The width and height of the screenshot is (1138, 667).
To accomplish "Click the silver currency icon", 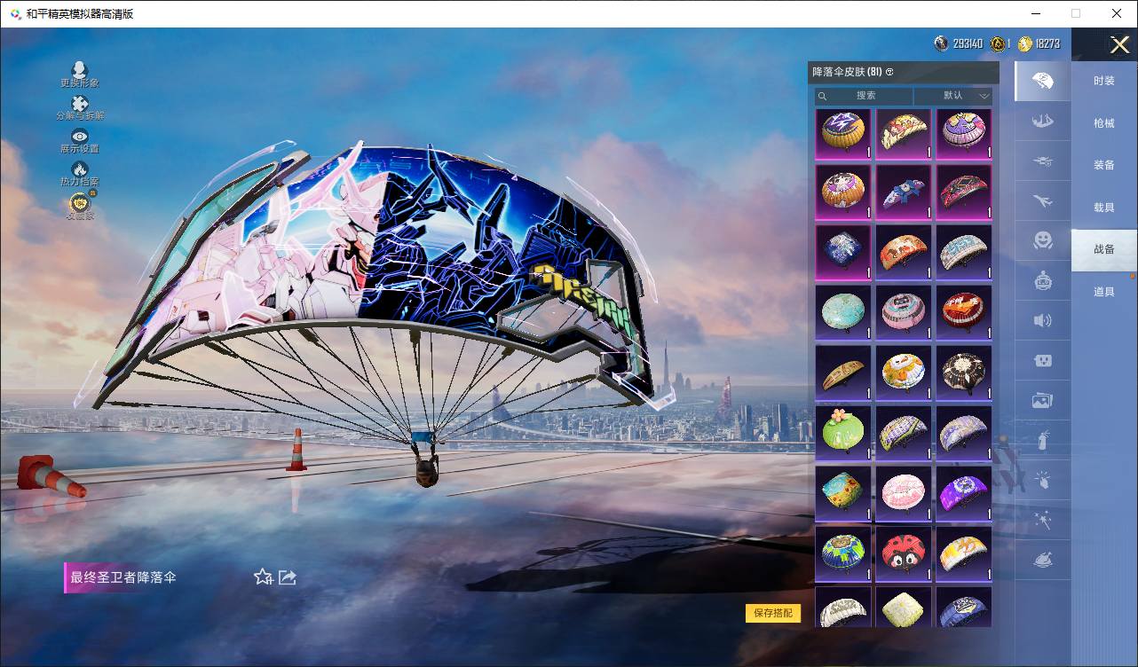I will coord(942,43).
